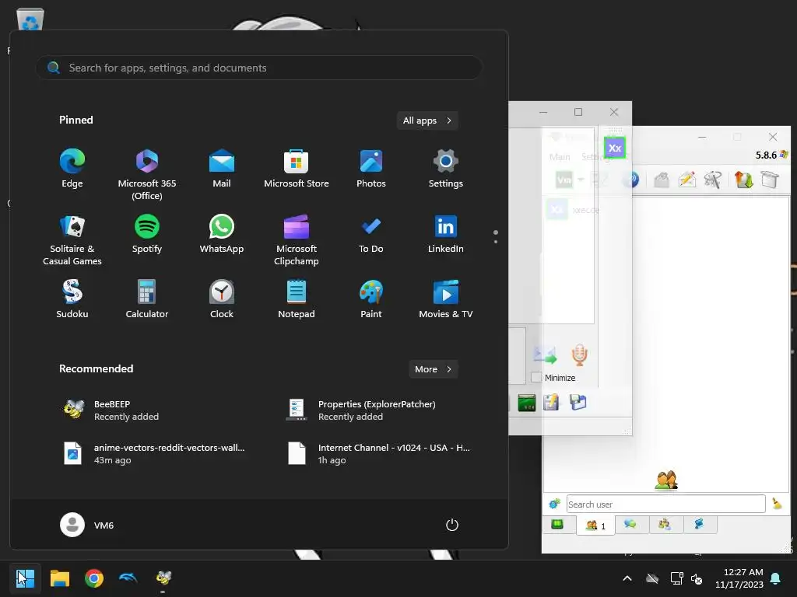Click the network tray icon
Image resolution: width=797 pixels, height=597 pixels.
point(676,578)
